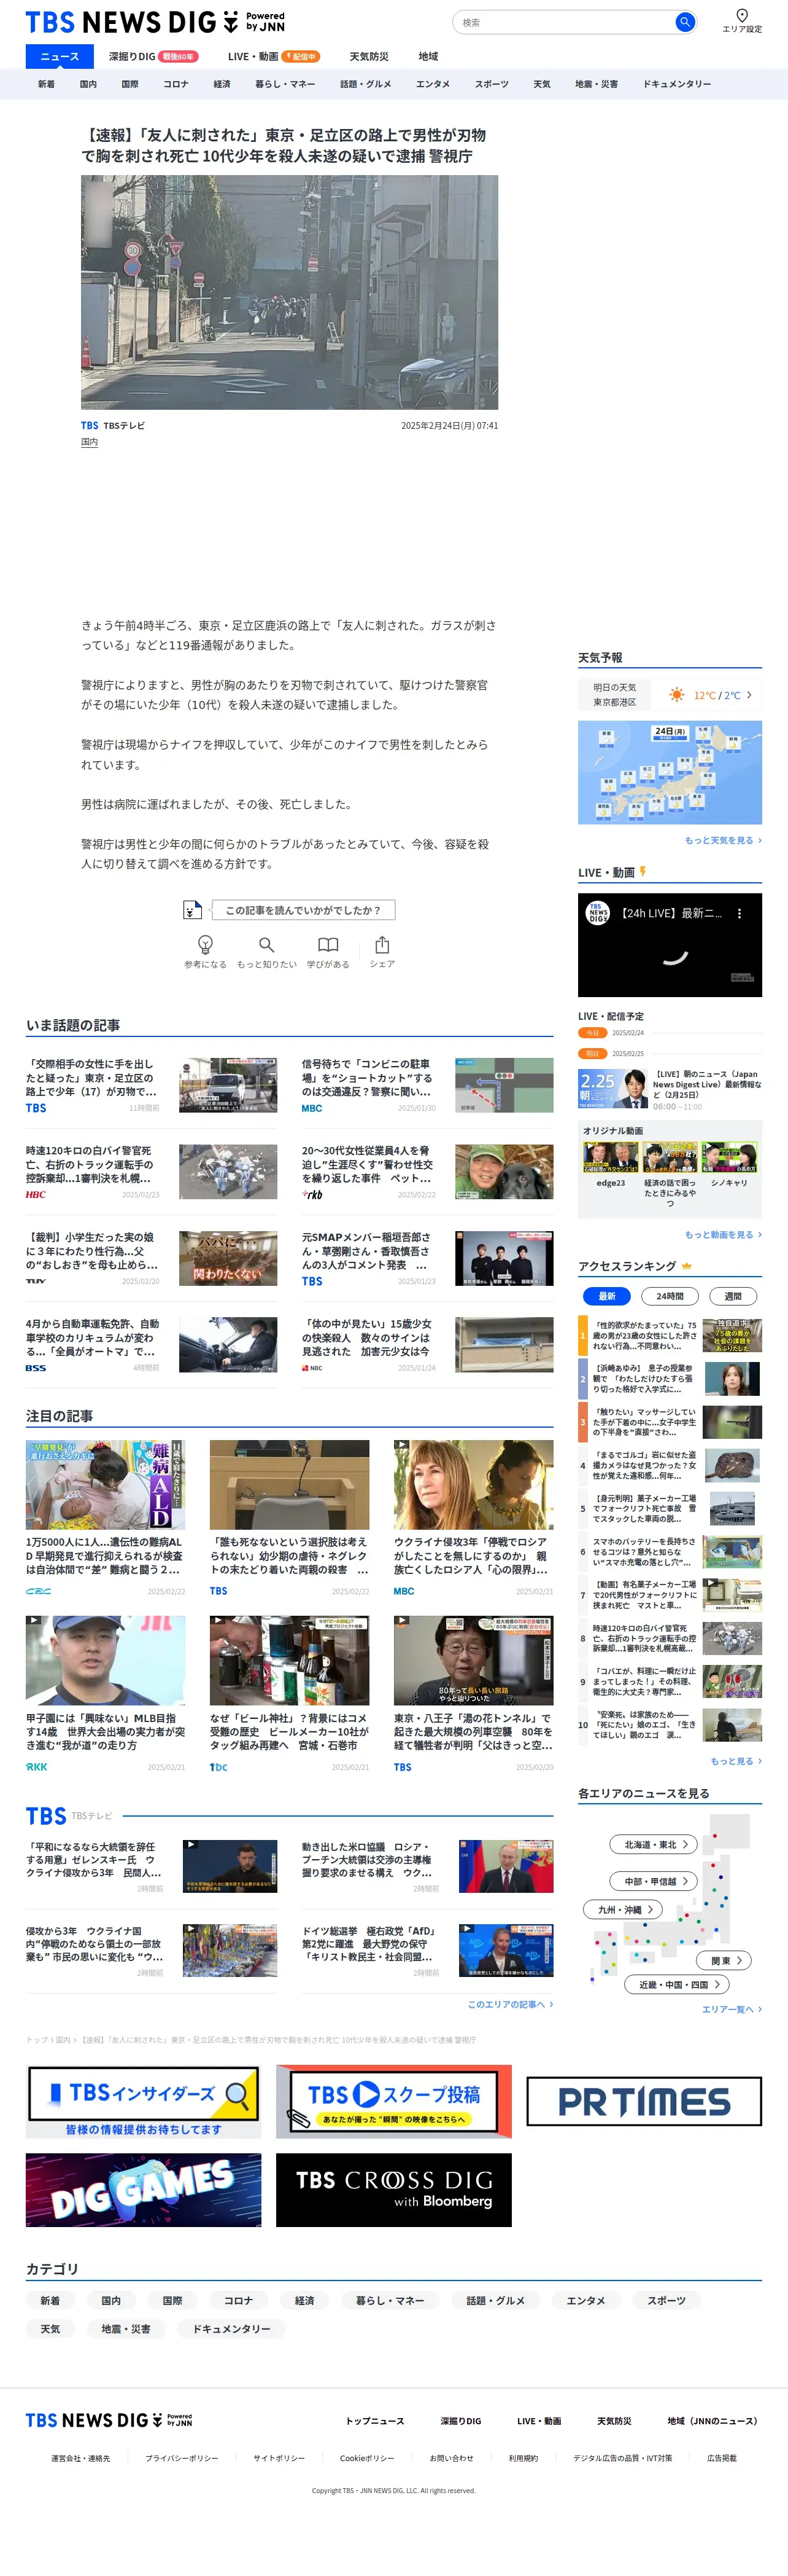The height and width of the screenshot is (2576, 788).
Task: Go to ドキュメンタリー in the sub-navigation bar
Action: (x=676, y=84)
